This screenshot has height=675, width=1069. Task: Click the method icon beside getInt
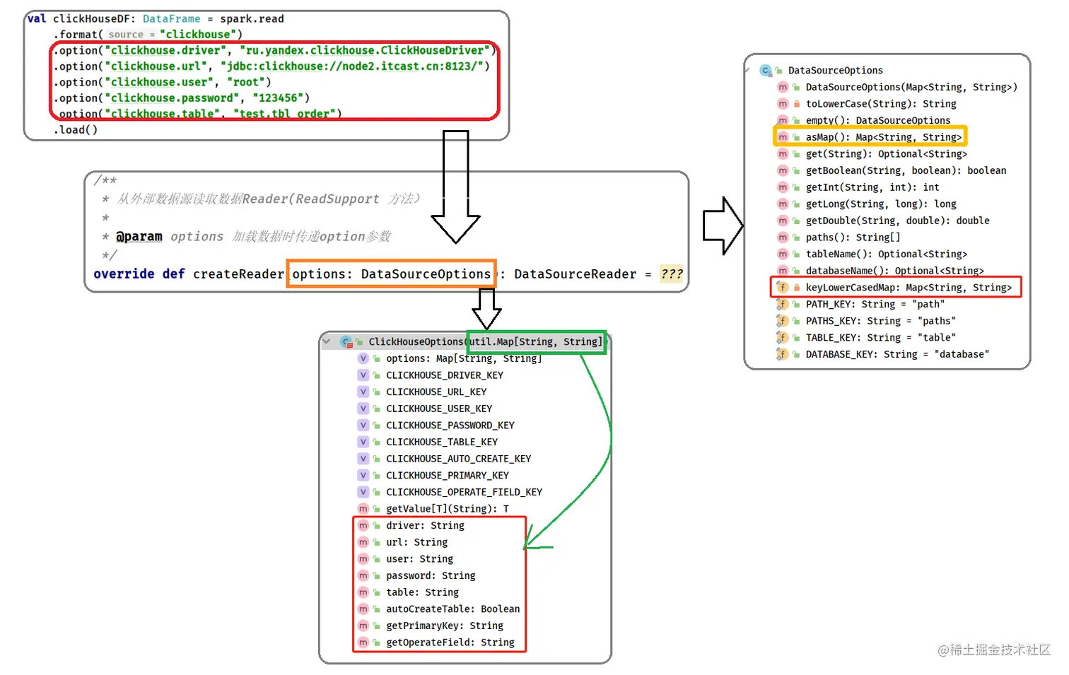point(783,187)
